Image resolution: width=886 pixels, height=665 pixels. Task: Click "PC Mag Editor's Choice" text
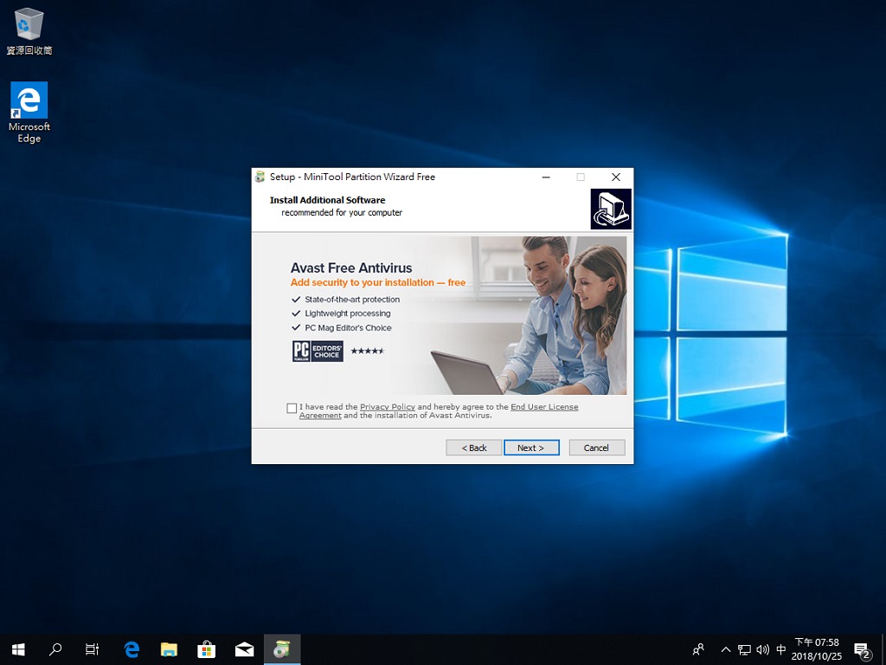pyautogui.click(x=348, y=328)
